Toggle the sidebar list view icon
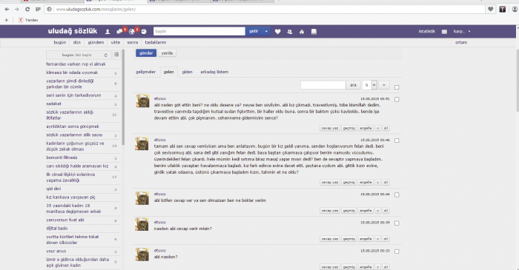519x270 pixels. tap(116, 55)
